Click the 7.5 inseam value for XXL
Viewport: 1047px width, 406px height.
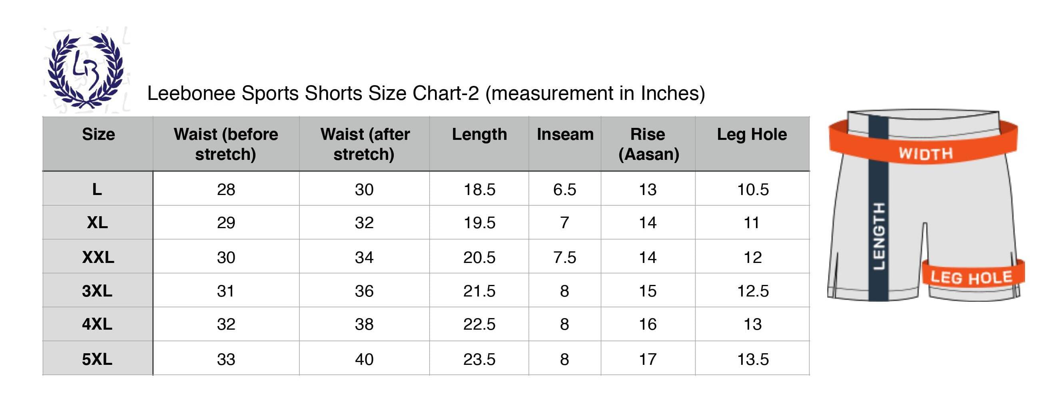click(564, 257)
